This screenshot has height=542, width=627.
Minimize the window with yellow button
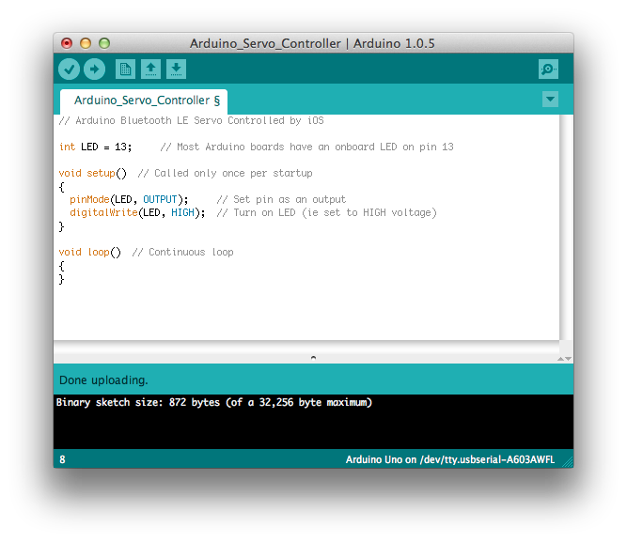coord(86,43)
